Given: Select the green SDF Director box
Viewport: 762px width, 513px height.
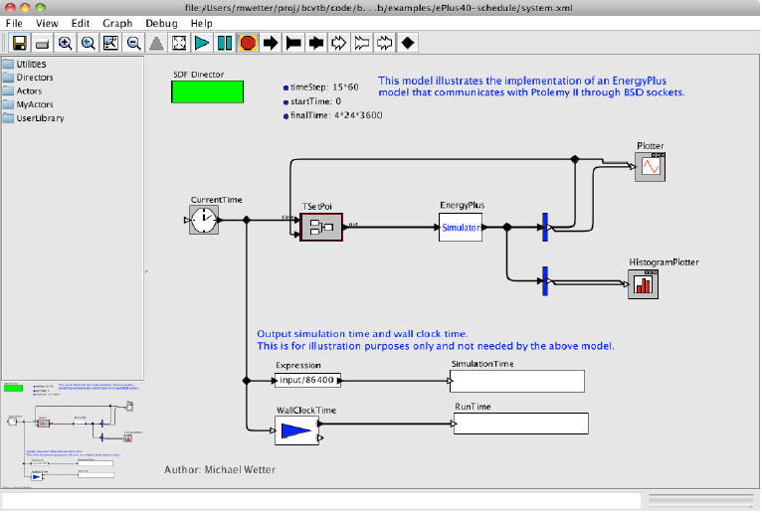Looking at the screenshot, I should pyautogui.click(x=208, y=91).
